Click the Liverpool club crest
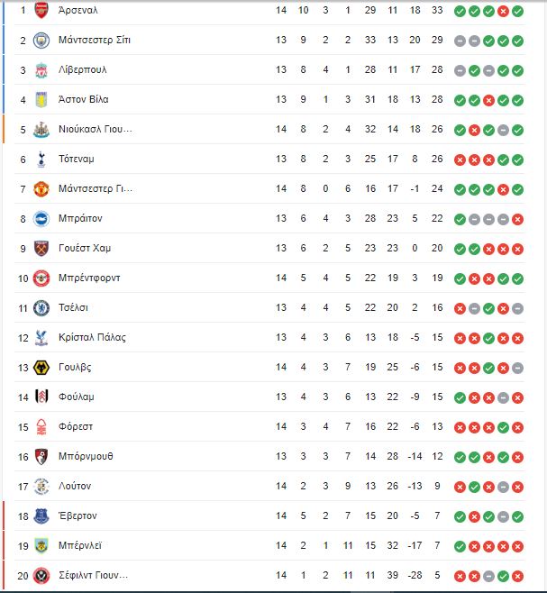Image resolution: width=547 pixels, height=593 pixels. tap(41, 70)
